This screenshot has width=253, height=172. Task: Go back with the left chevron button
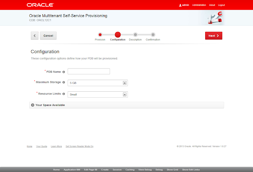point(34,36)
